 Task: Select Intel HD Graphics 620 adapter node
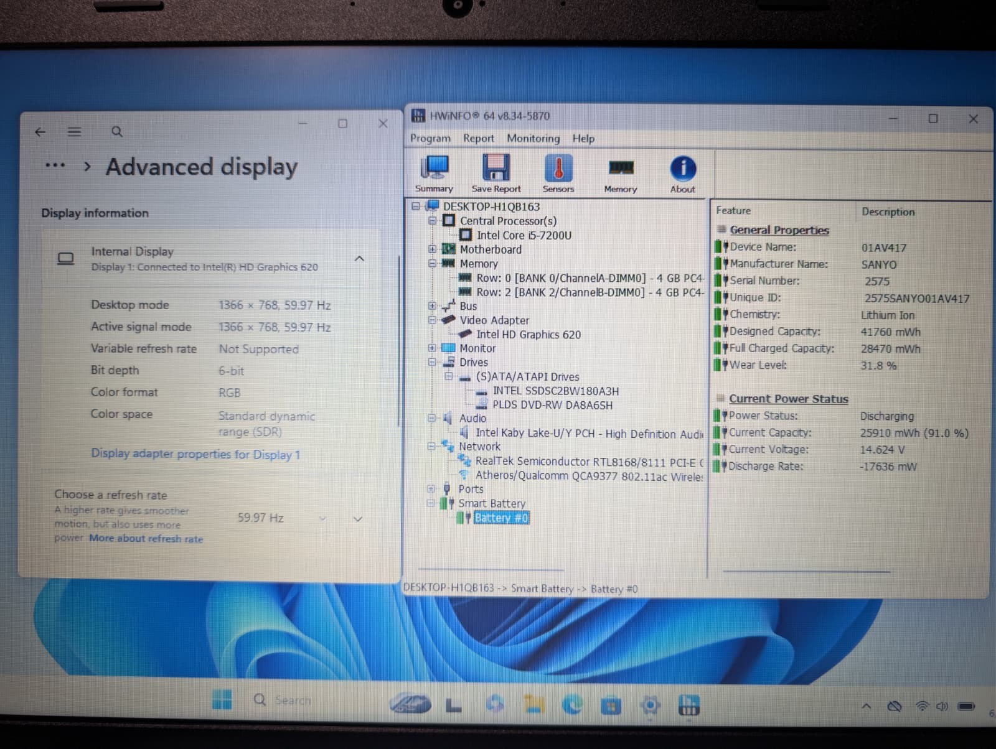click(x=529, y=335)
